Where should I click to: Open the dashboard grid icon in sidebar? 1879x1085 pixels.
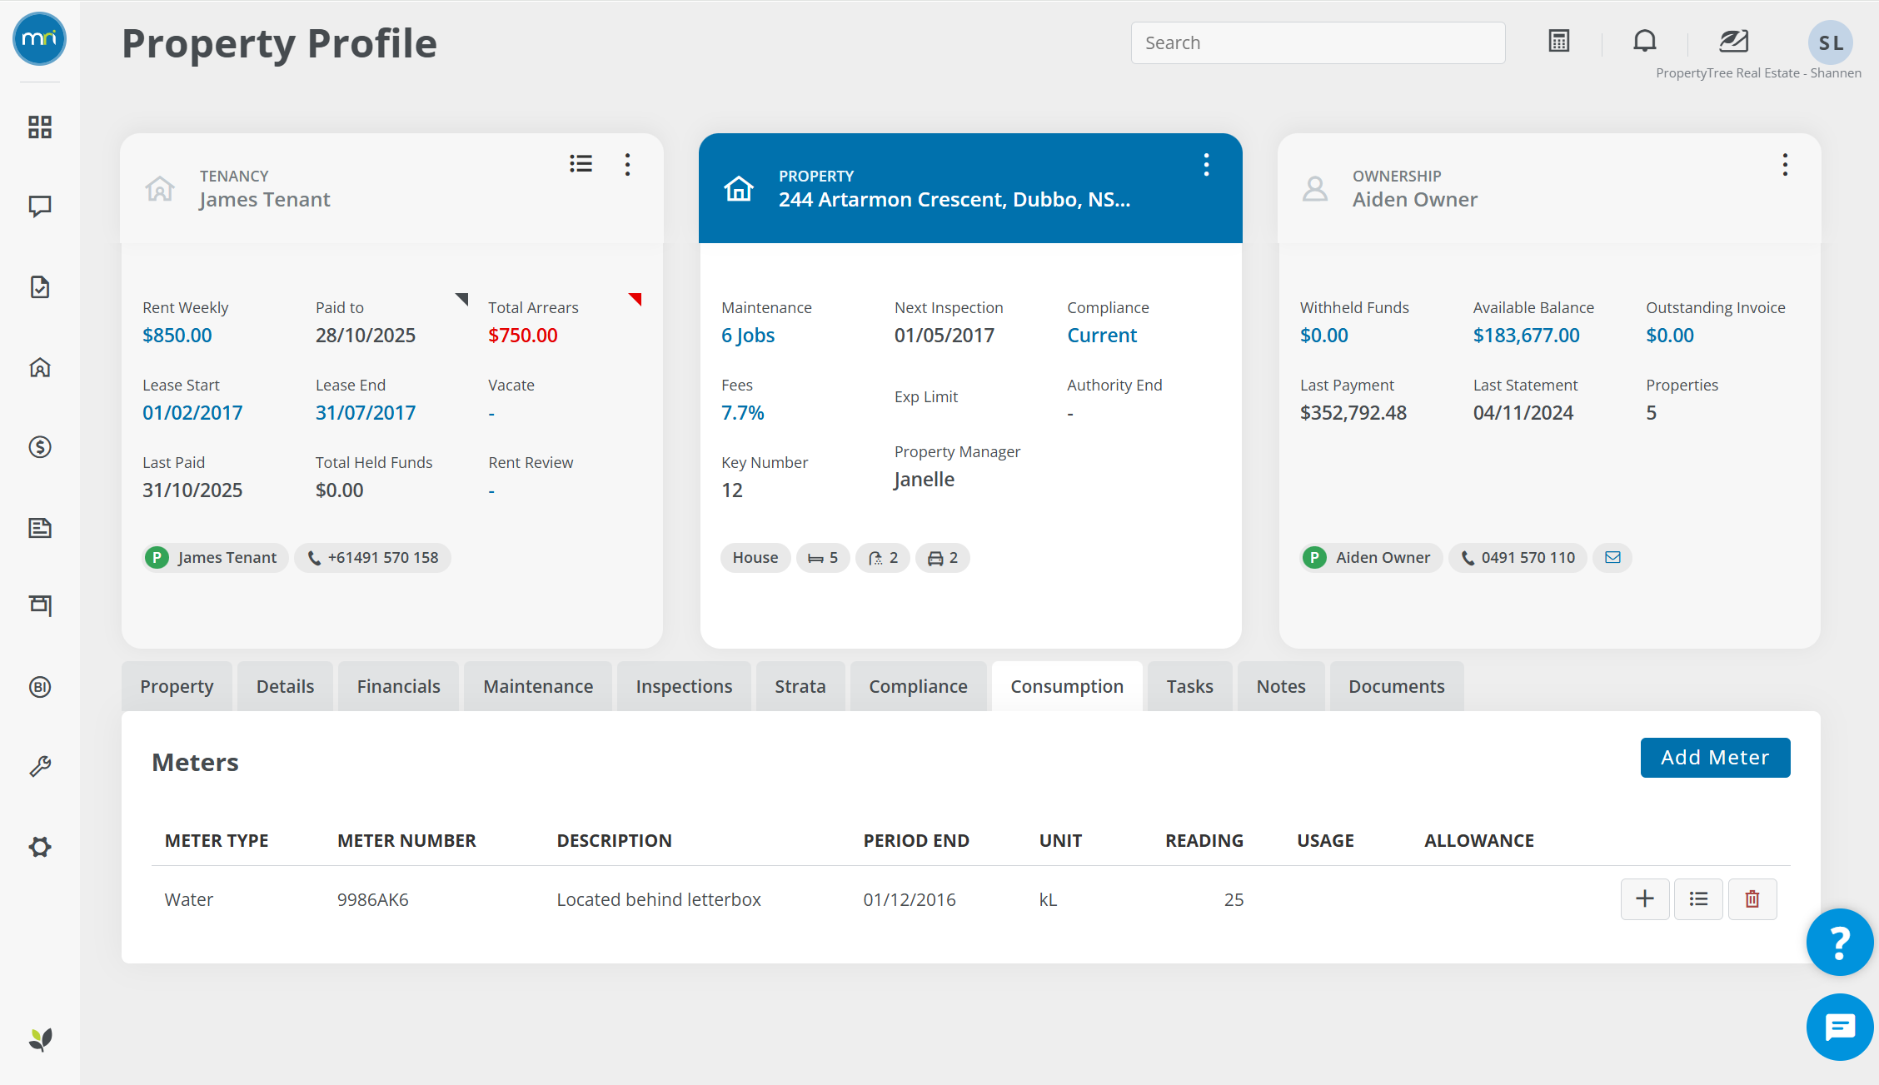(x=40, y=127)
